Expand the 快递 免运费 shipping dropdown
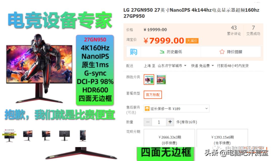 (202, 66)
